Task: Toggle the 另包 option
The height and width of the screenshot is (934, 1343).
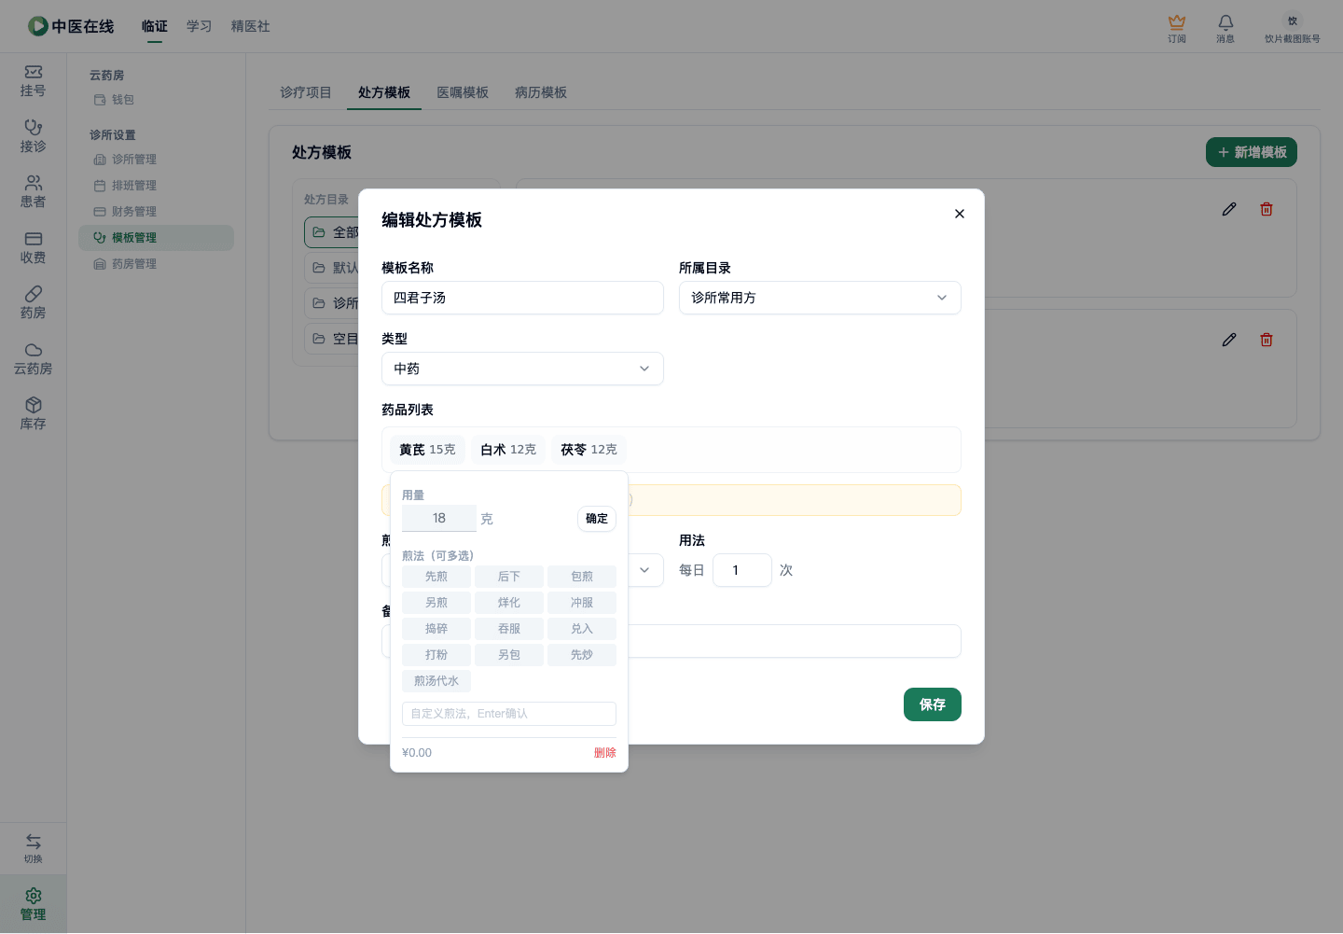Action: [x=509, y=655]
